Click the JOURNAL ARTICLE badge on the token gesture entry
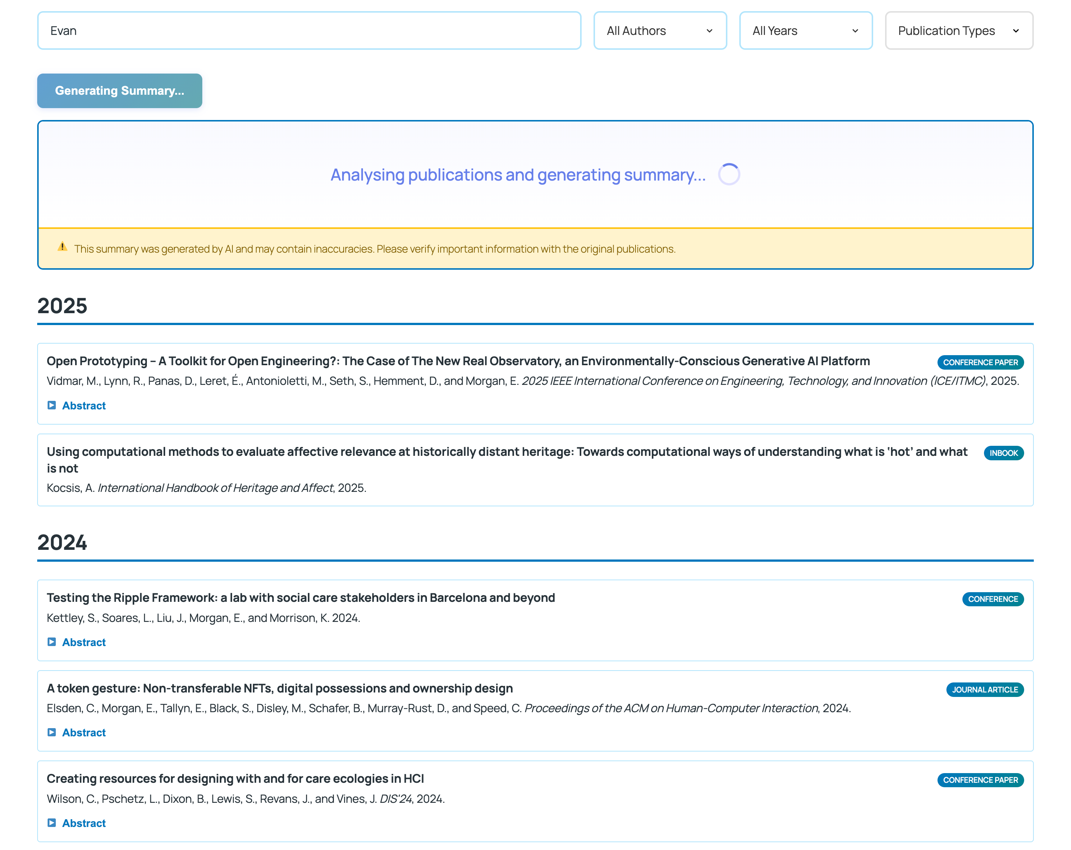Screen dimensions: 1071x850 985,689
